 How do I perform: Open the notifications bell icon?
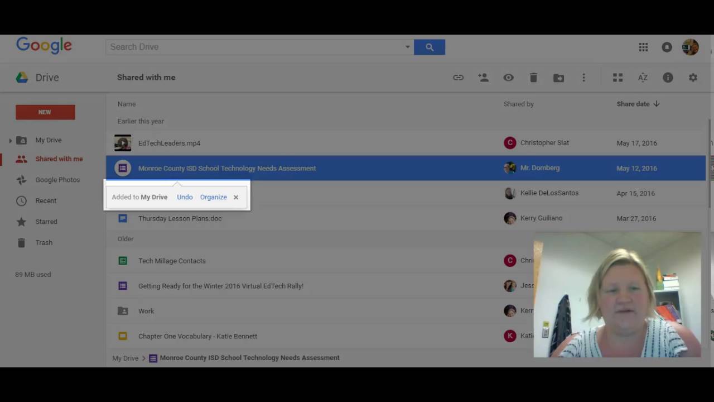[667, 47]
